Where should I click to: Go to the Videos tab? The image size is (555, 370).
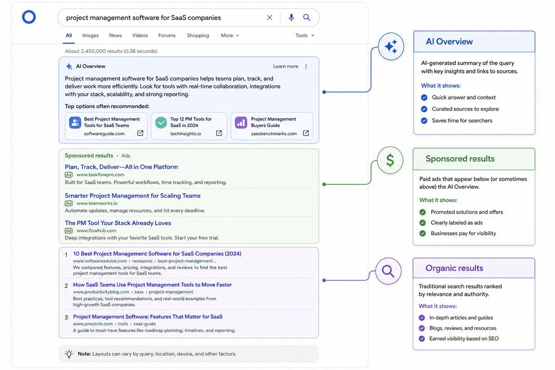140,35
